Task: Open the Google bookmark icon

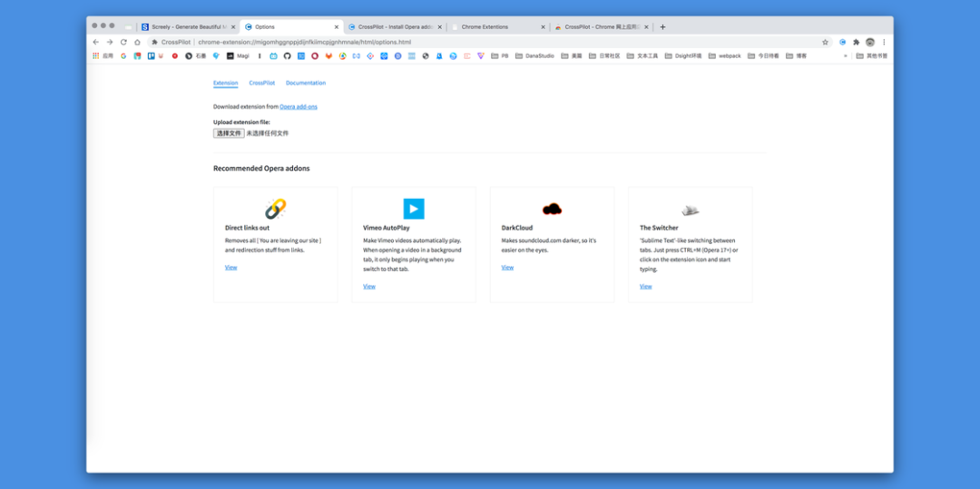Action: (x=123, y=55)
